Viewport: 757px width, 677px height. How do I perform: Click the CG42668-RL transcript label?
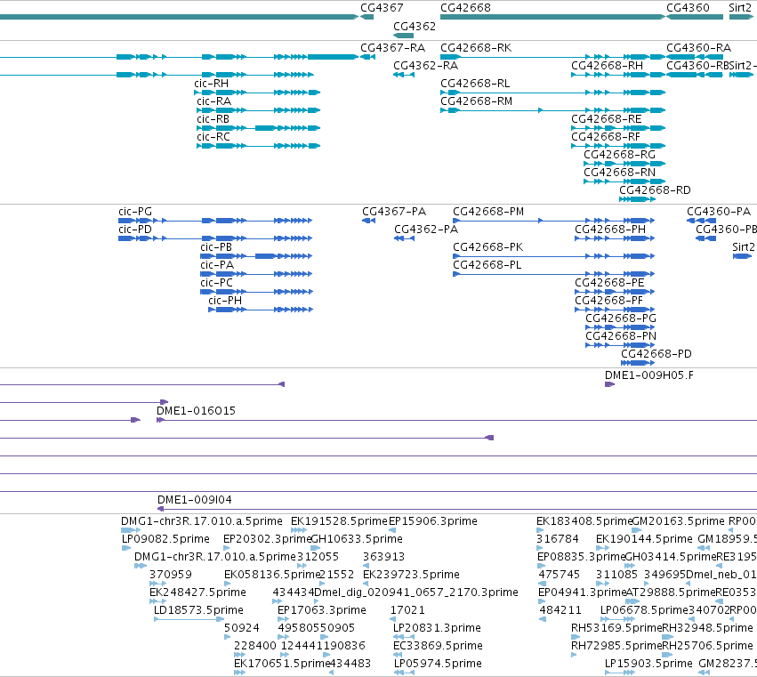coord(475,84)
